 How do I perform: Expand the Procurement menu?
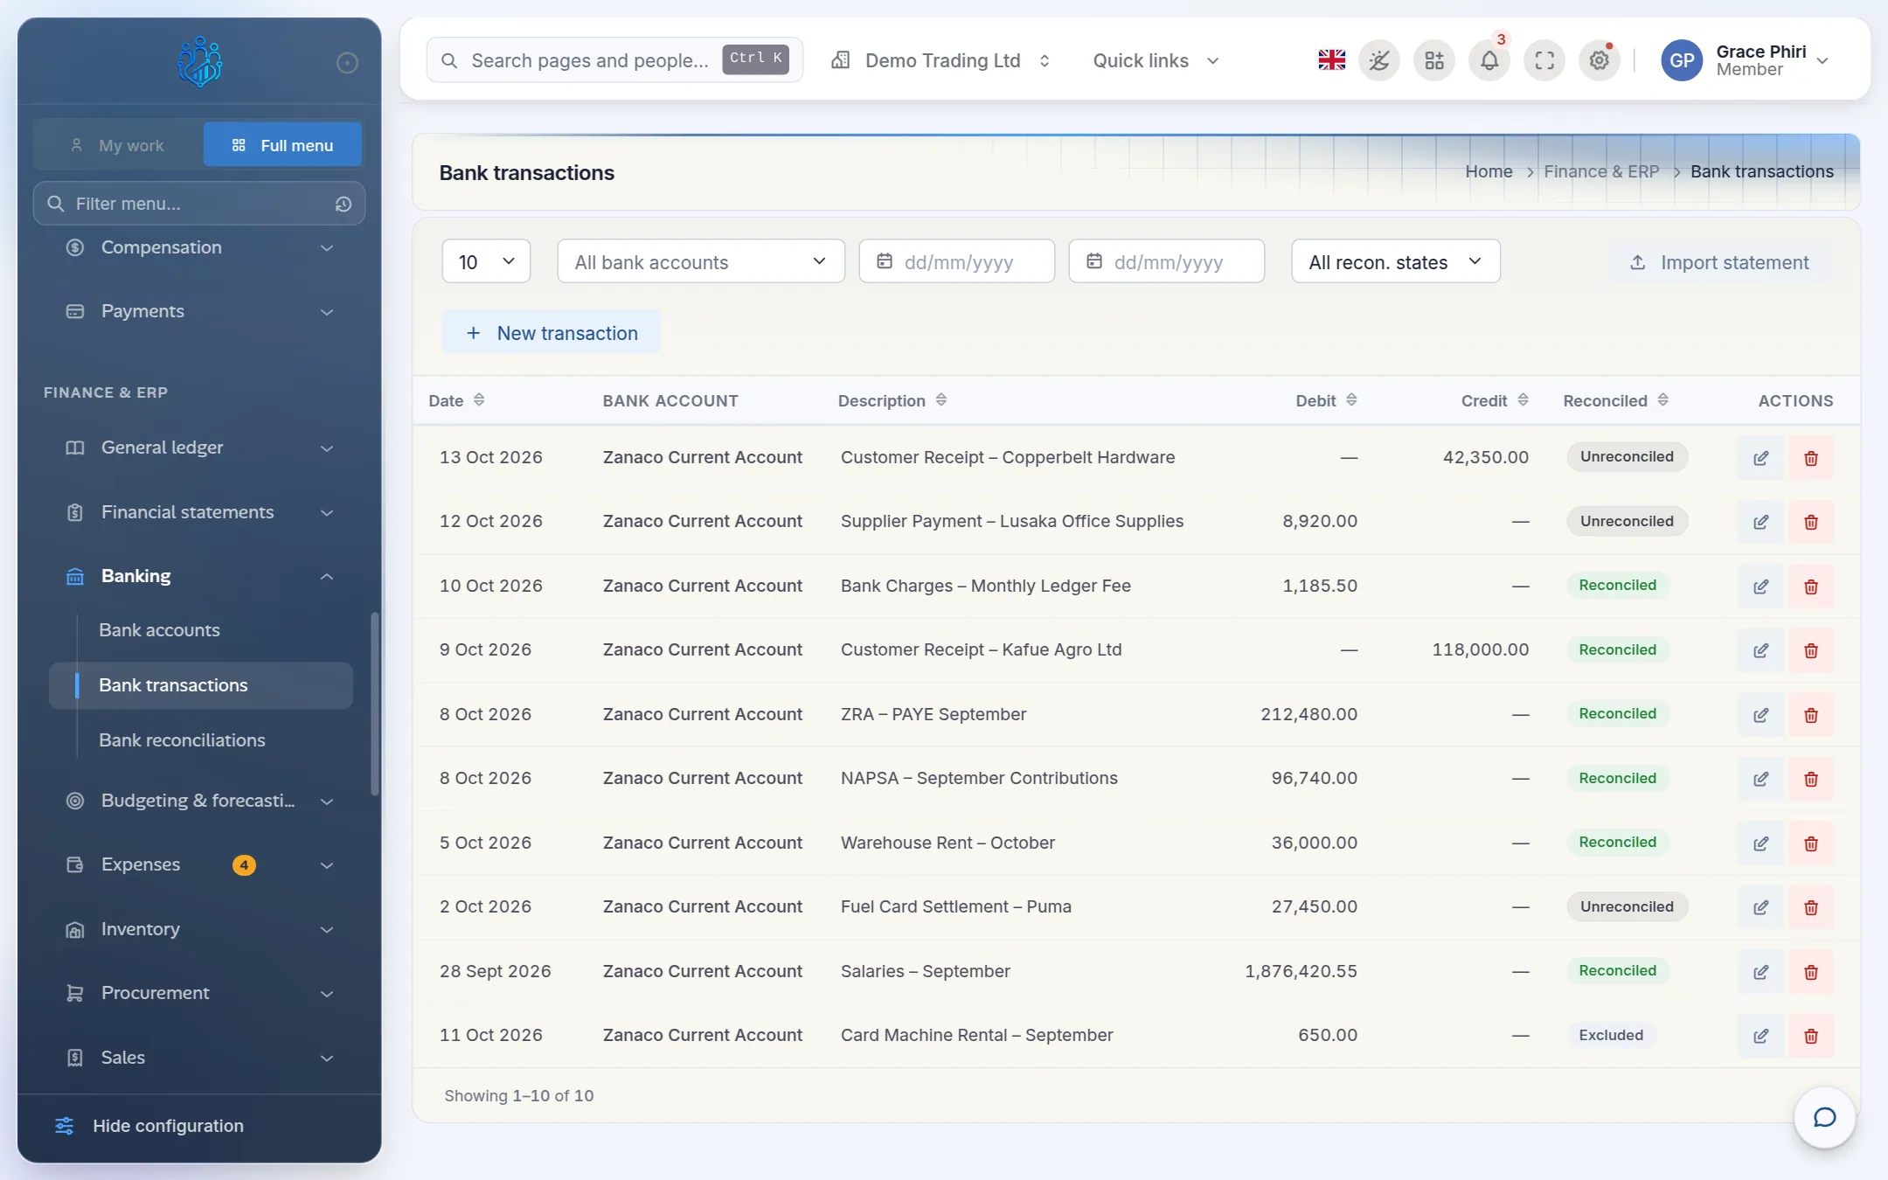click(199, 993)
